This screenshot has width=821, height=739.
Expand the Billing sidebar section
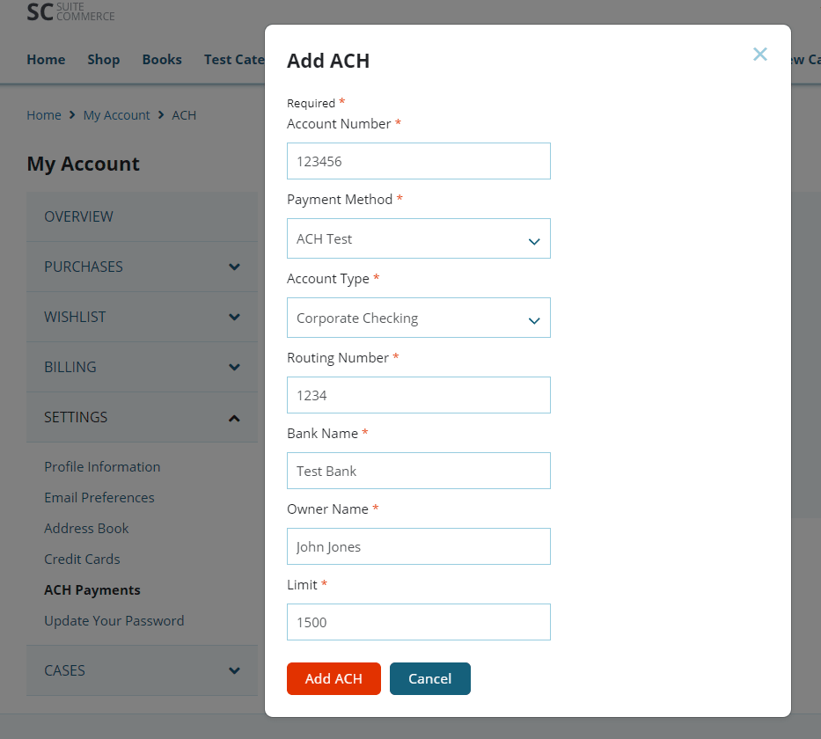142,367
